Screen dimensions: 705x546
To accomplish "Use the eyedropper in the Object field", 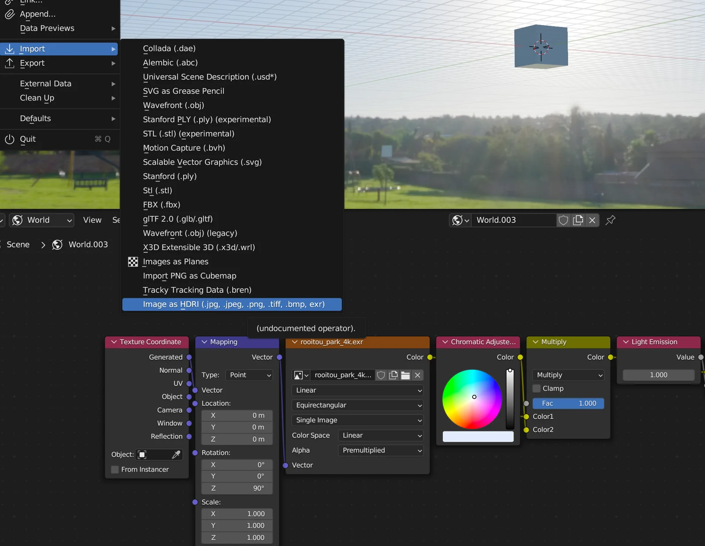I will [177, 454].
